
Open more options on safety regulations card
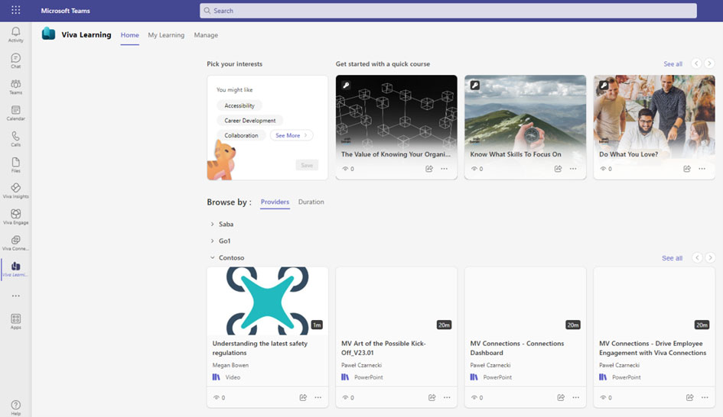(x=318, y=397)
